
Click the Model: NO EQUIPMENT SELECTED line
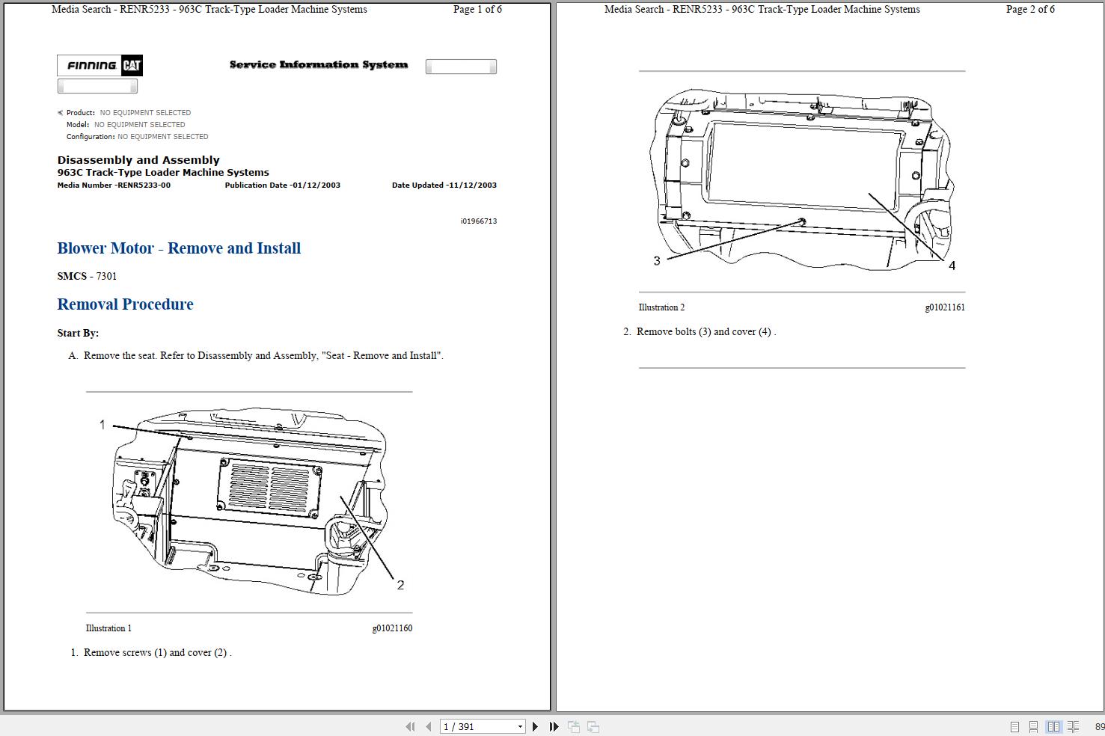(x=126, y=125)
